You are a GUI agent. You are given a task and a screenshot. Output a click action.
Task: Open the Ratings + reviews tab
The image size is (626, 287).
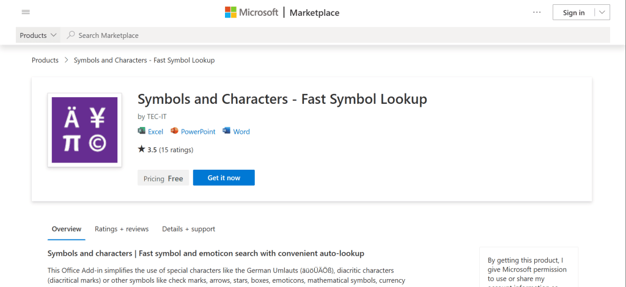pyautogui.click(x=122, y=229)
